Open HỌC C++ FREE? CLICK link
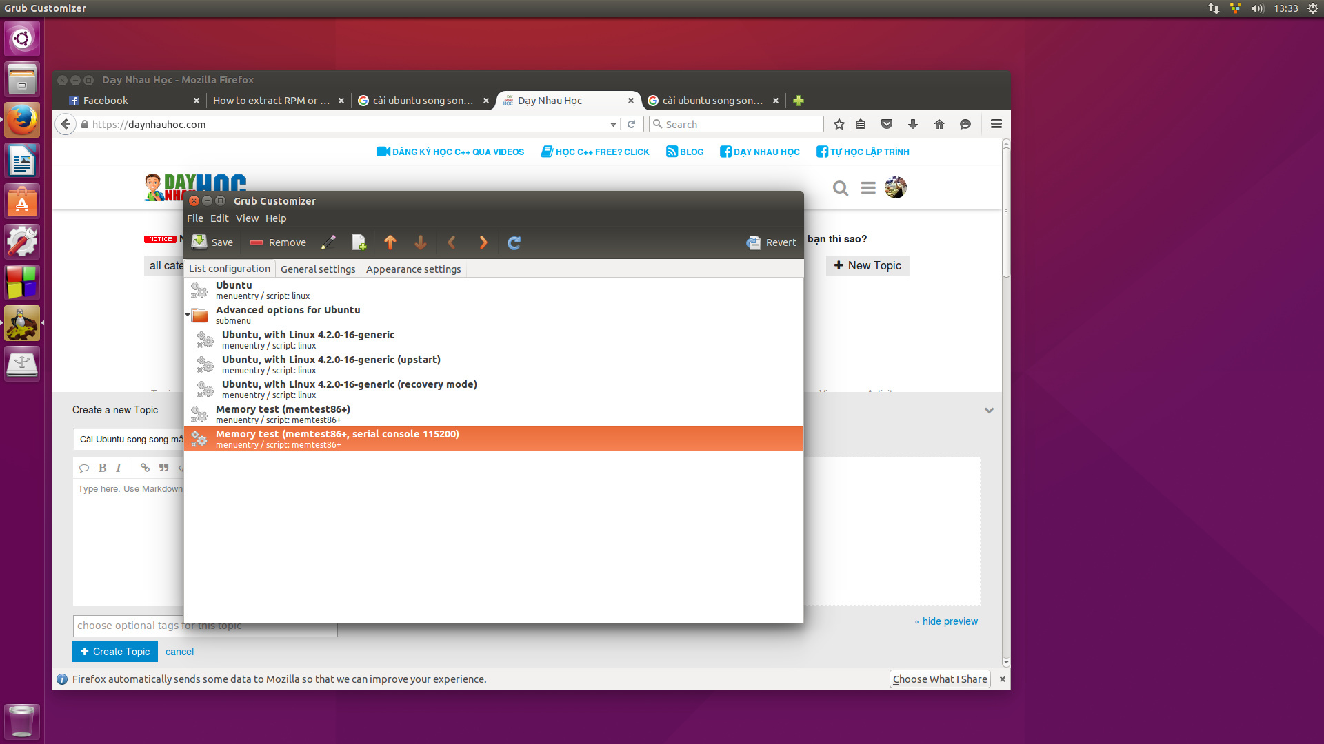The image size is (1324, 744). (x=595, y=152)
